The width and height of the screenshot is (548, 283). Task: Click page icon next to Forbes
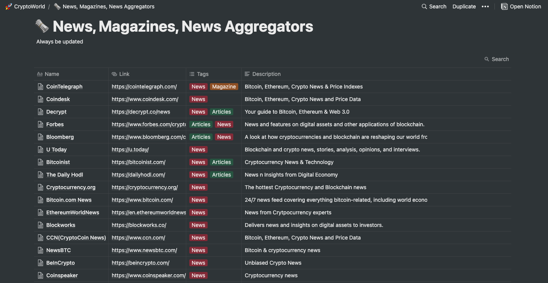tap(41, 124)
